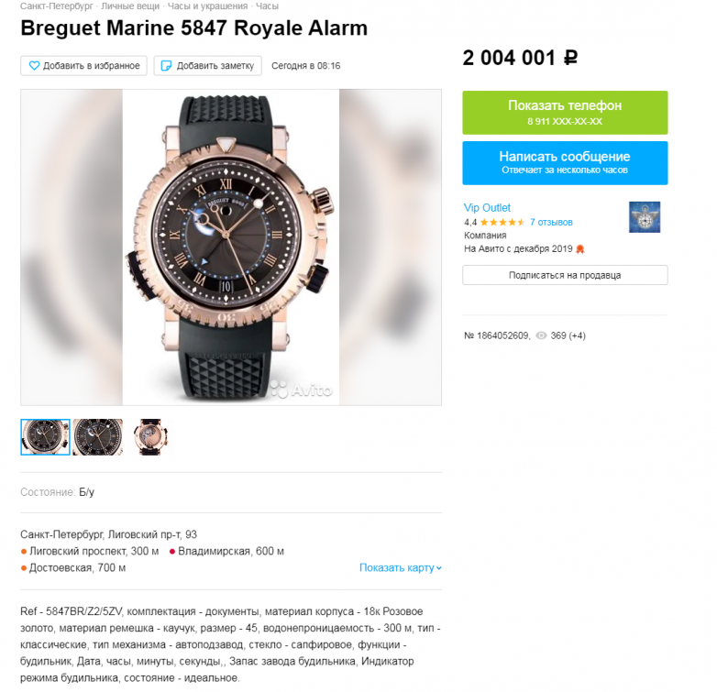The height and width of the screenshot is (692, 717).
Task: Select the first watch thumbnail
Action: tap(45, 437)
